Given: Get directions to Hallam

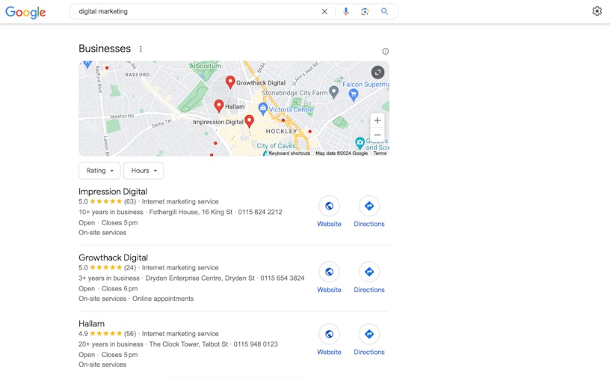Looking at the screenshot, I should pyautogui.click(x=369, y=339).
